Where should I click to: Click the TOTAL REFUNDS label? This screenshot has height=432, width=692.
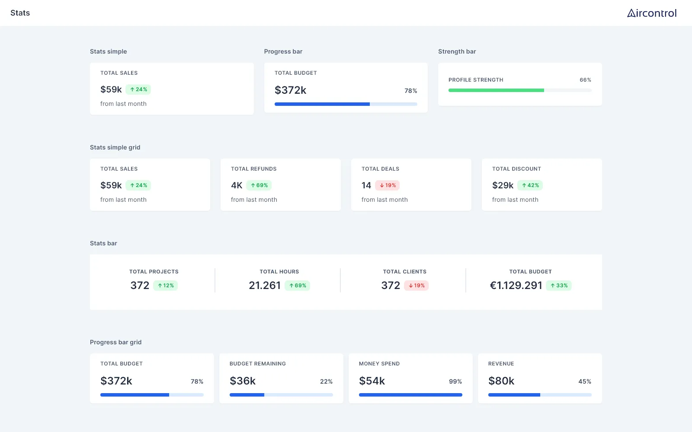[254, 169]
